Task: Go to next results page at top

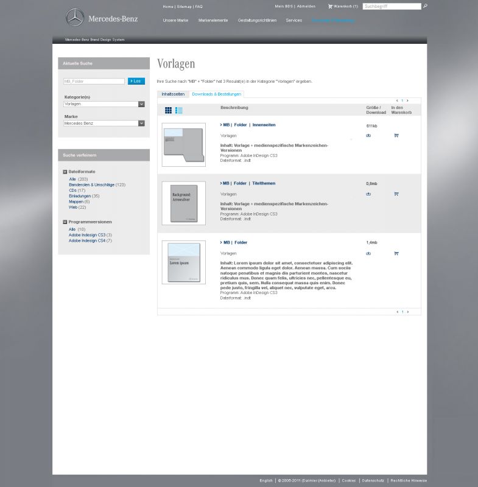Action: [407, 100]
